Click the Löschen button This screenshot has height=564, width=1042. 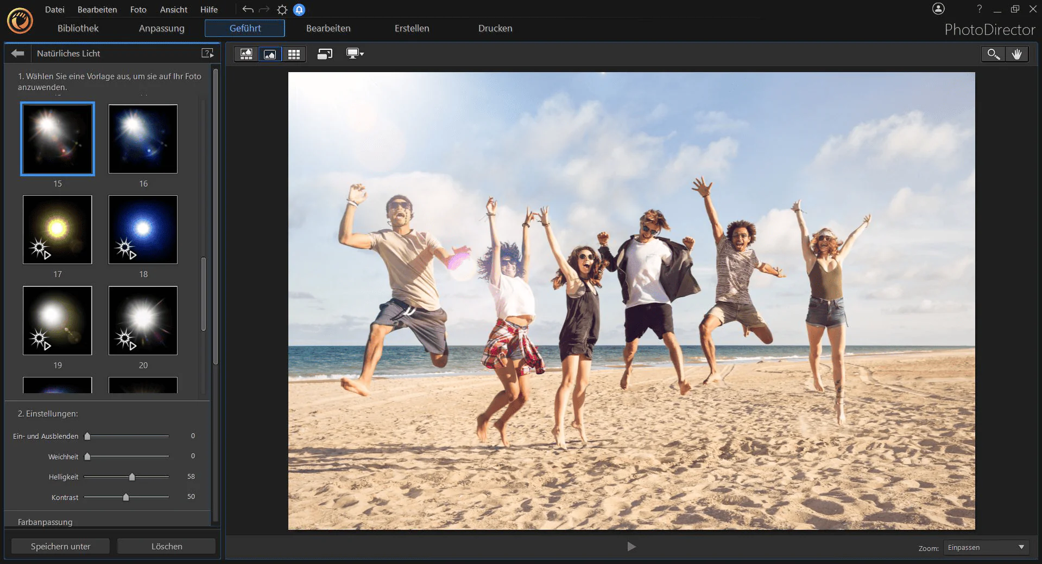(x=167, y=546)
